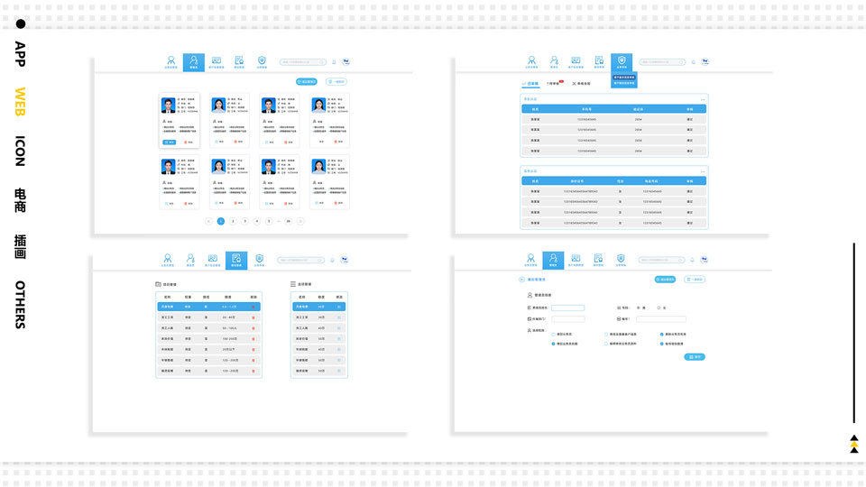Screen dimensions: 866x487
Task: Click the person-key nav icon in audit tables mockup
Action: pyautogui.click(x=554, y=62)
